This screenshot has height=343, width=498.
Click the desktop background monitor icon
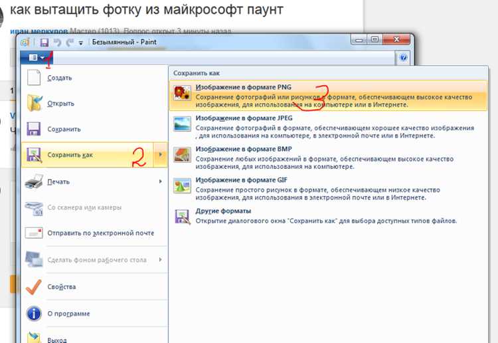pyautogui.click(x=34, y=260)
